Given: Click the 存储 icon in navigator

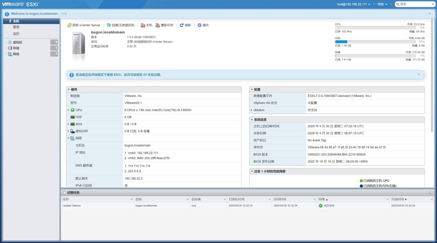Looking at the screenshot, I should (x=10, y=48).
